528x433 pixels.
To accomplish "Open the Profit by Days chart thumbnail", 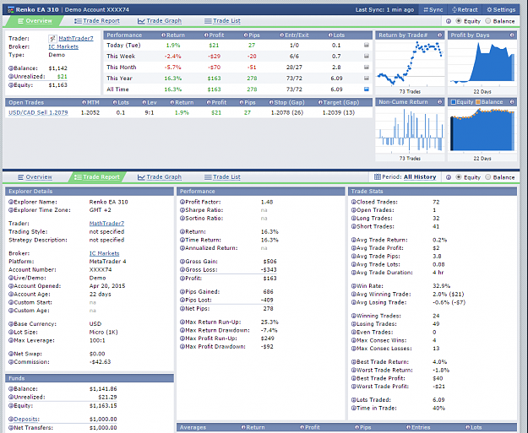I will click(482, 64).
